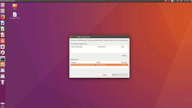Open the sound volume indicator

pyautogui.click(x=181, y=1)
